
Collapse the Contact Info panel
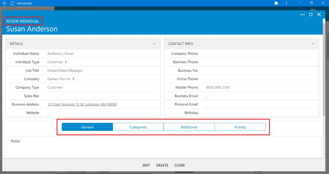[x=313, y=44]
